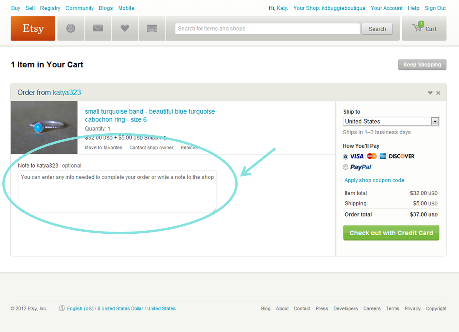Screen dimensions: 459x332
Task: Select Visa credit card payment option
Action: tap(346, 157)
